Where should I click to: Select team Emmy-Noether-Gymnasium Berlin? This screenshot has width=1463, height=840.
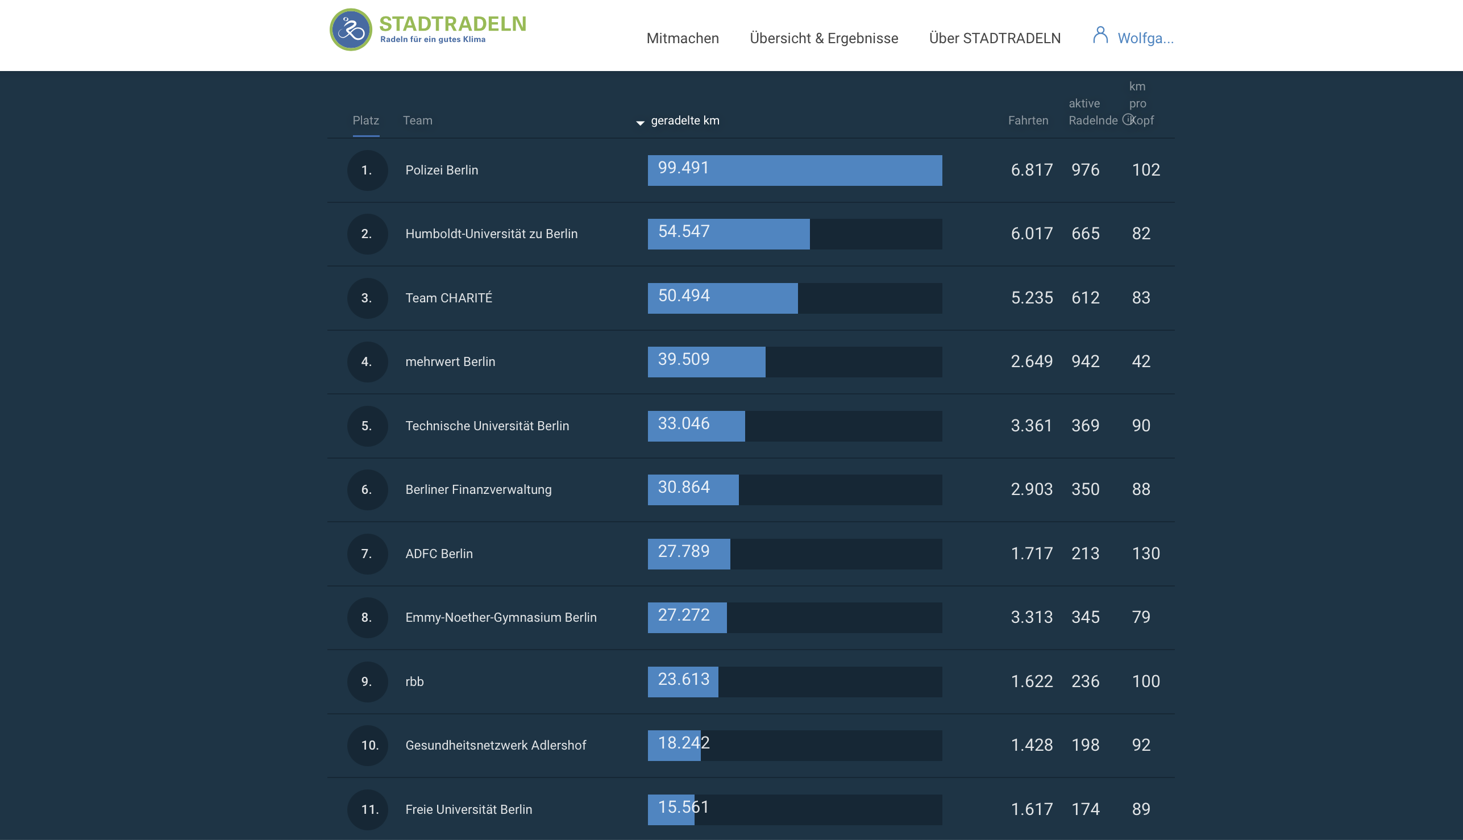[x=501, y=617]
